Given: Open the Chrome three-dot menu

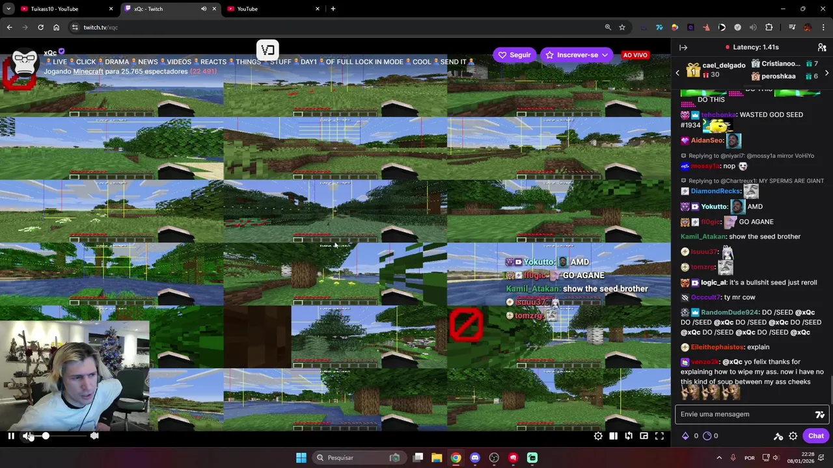Looking at the screenshot, I should (x=823, y=27).
